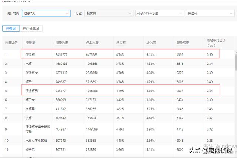
Task: Click competition value 2279
Action: (180, 73)
